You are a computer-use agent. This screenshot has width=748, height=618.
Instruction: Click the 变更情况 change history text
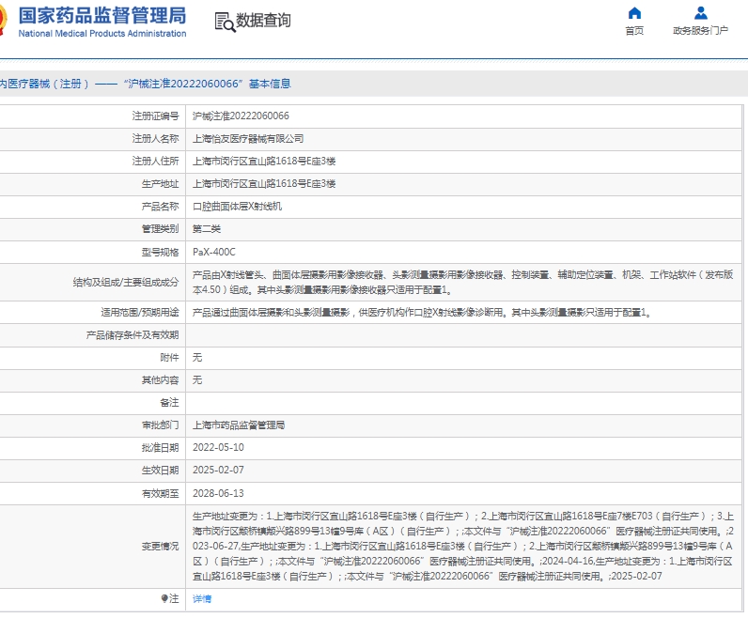(463, 546)
